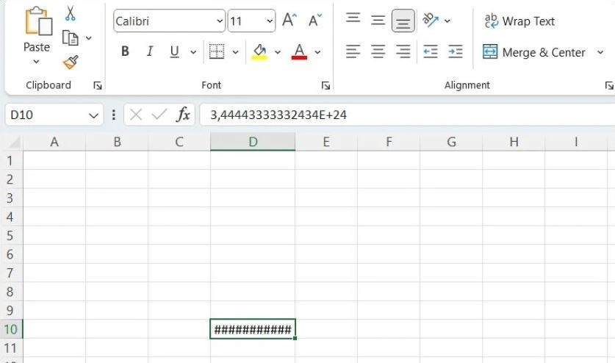Open the font size 11 dropdown
Screen dimensions: 615x363
click(x=270, y=21)
